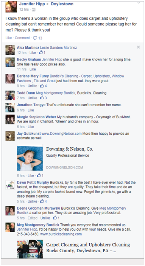
Task: Unlike Darlene Mary Furey's comment
Action: point(33,86)
